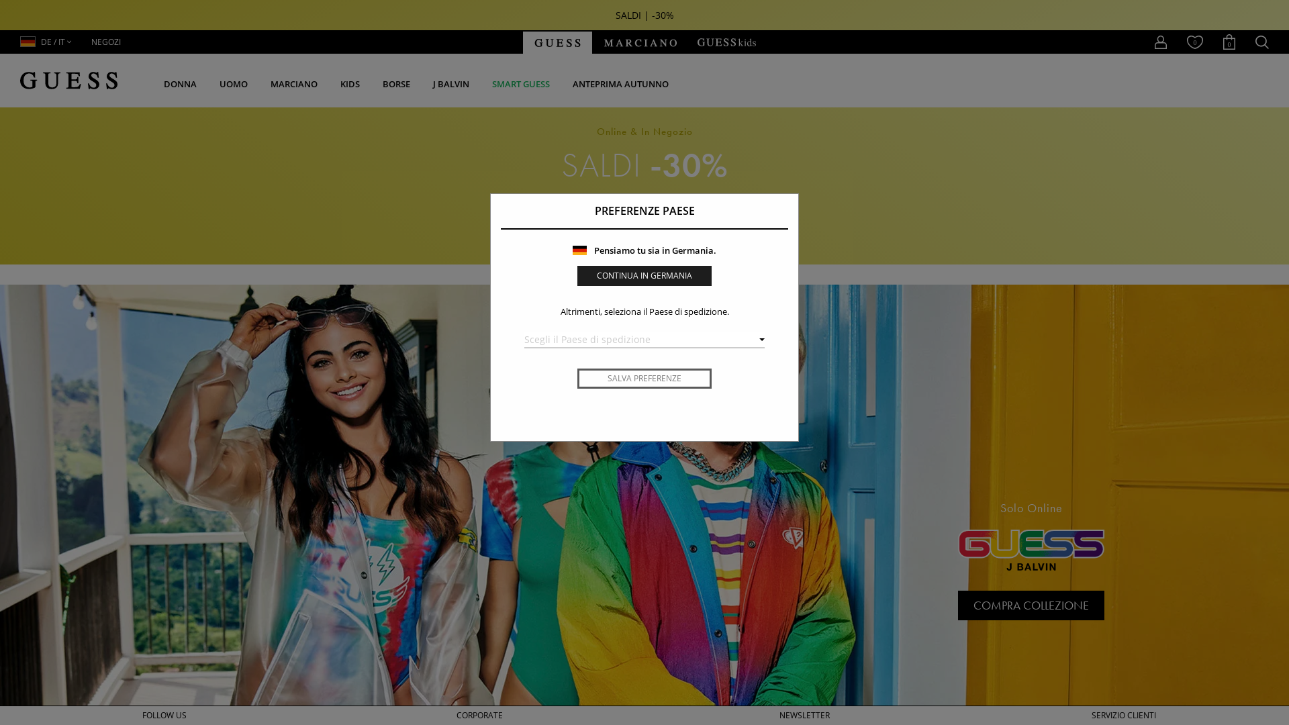Select the GUESS brand tab
Image resolution: width=1289 pixels, height=725 pixels.
[557, 42]
